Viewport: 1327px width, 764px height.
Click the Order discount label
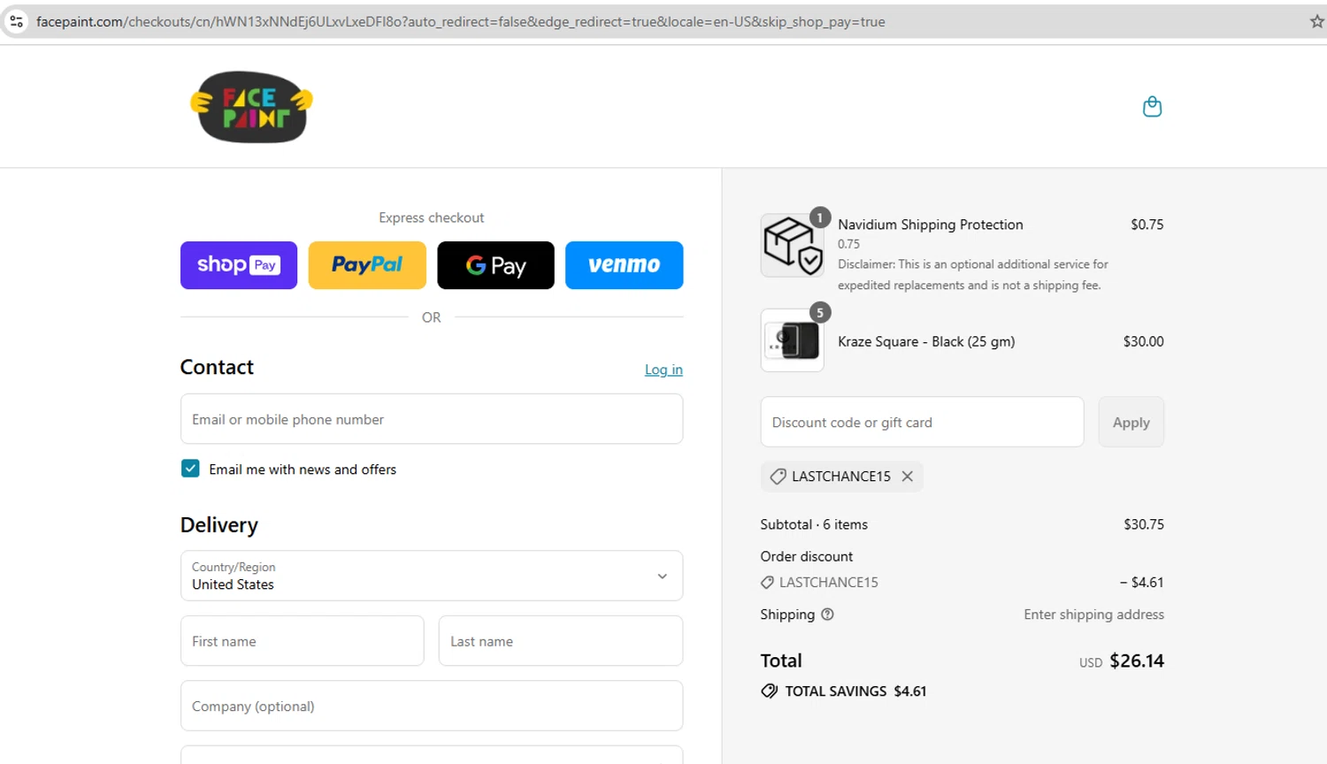(807, 556)
